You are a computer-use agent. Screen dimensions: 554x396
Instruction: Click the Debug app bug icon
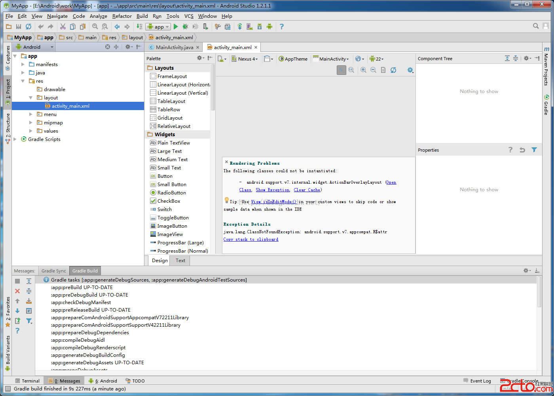coord(185,27)
